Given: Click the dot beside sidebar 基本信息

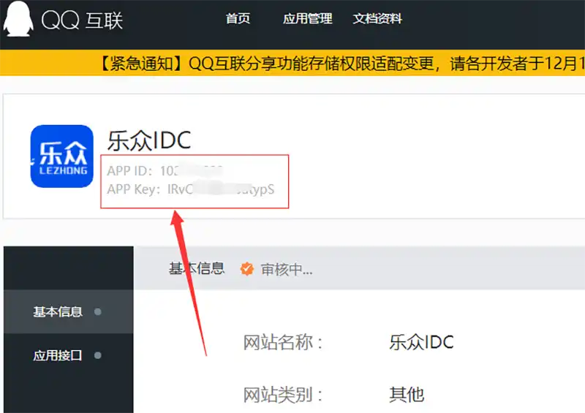Looking at the screenshot, I should (x=98, y=311).
